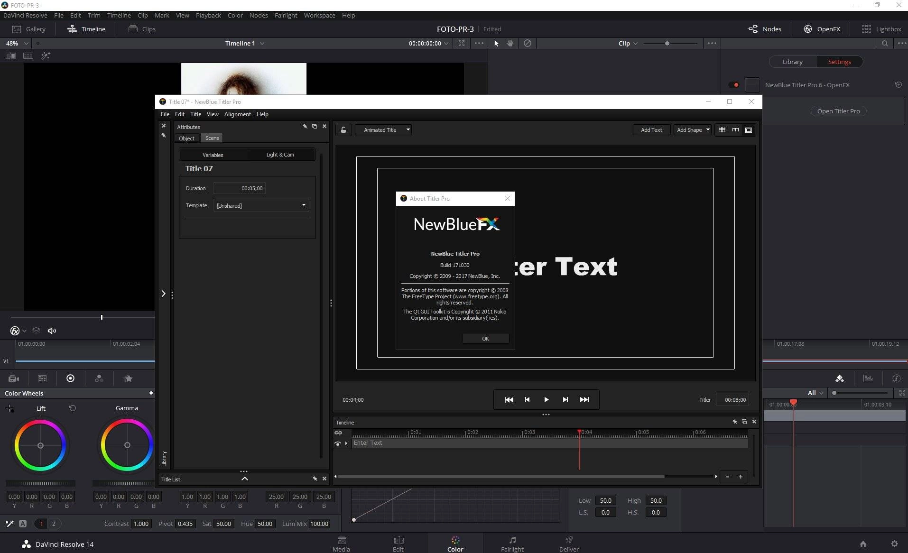Open the Lightbox view
Viewport: 908px width, 553px height.
coord(881,29)
